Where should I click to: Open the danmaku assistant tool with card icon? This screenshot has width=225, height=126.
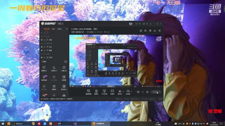pos(44,69)
